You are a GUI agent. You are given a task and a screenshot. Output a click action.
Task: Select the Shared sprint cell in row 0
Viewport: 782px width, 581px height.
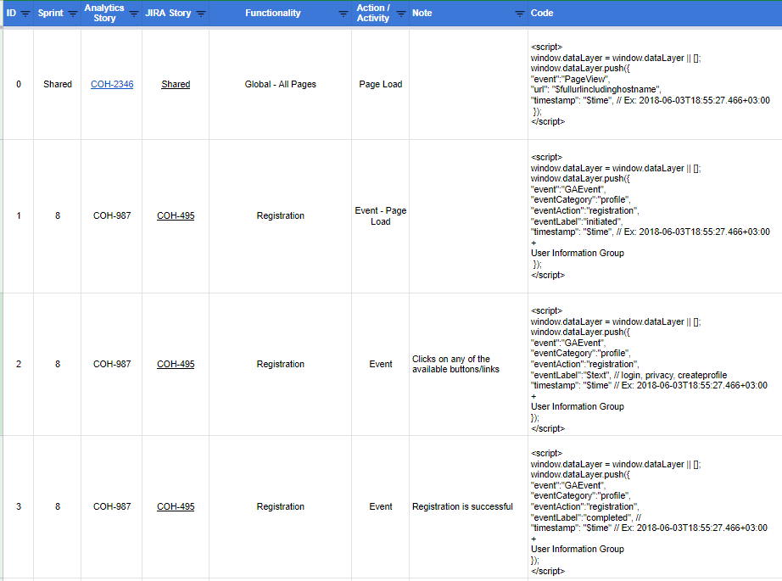58,84
